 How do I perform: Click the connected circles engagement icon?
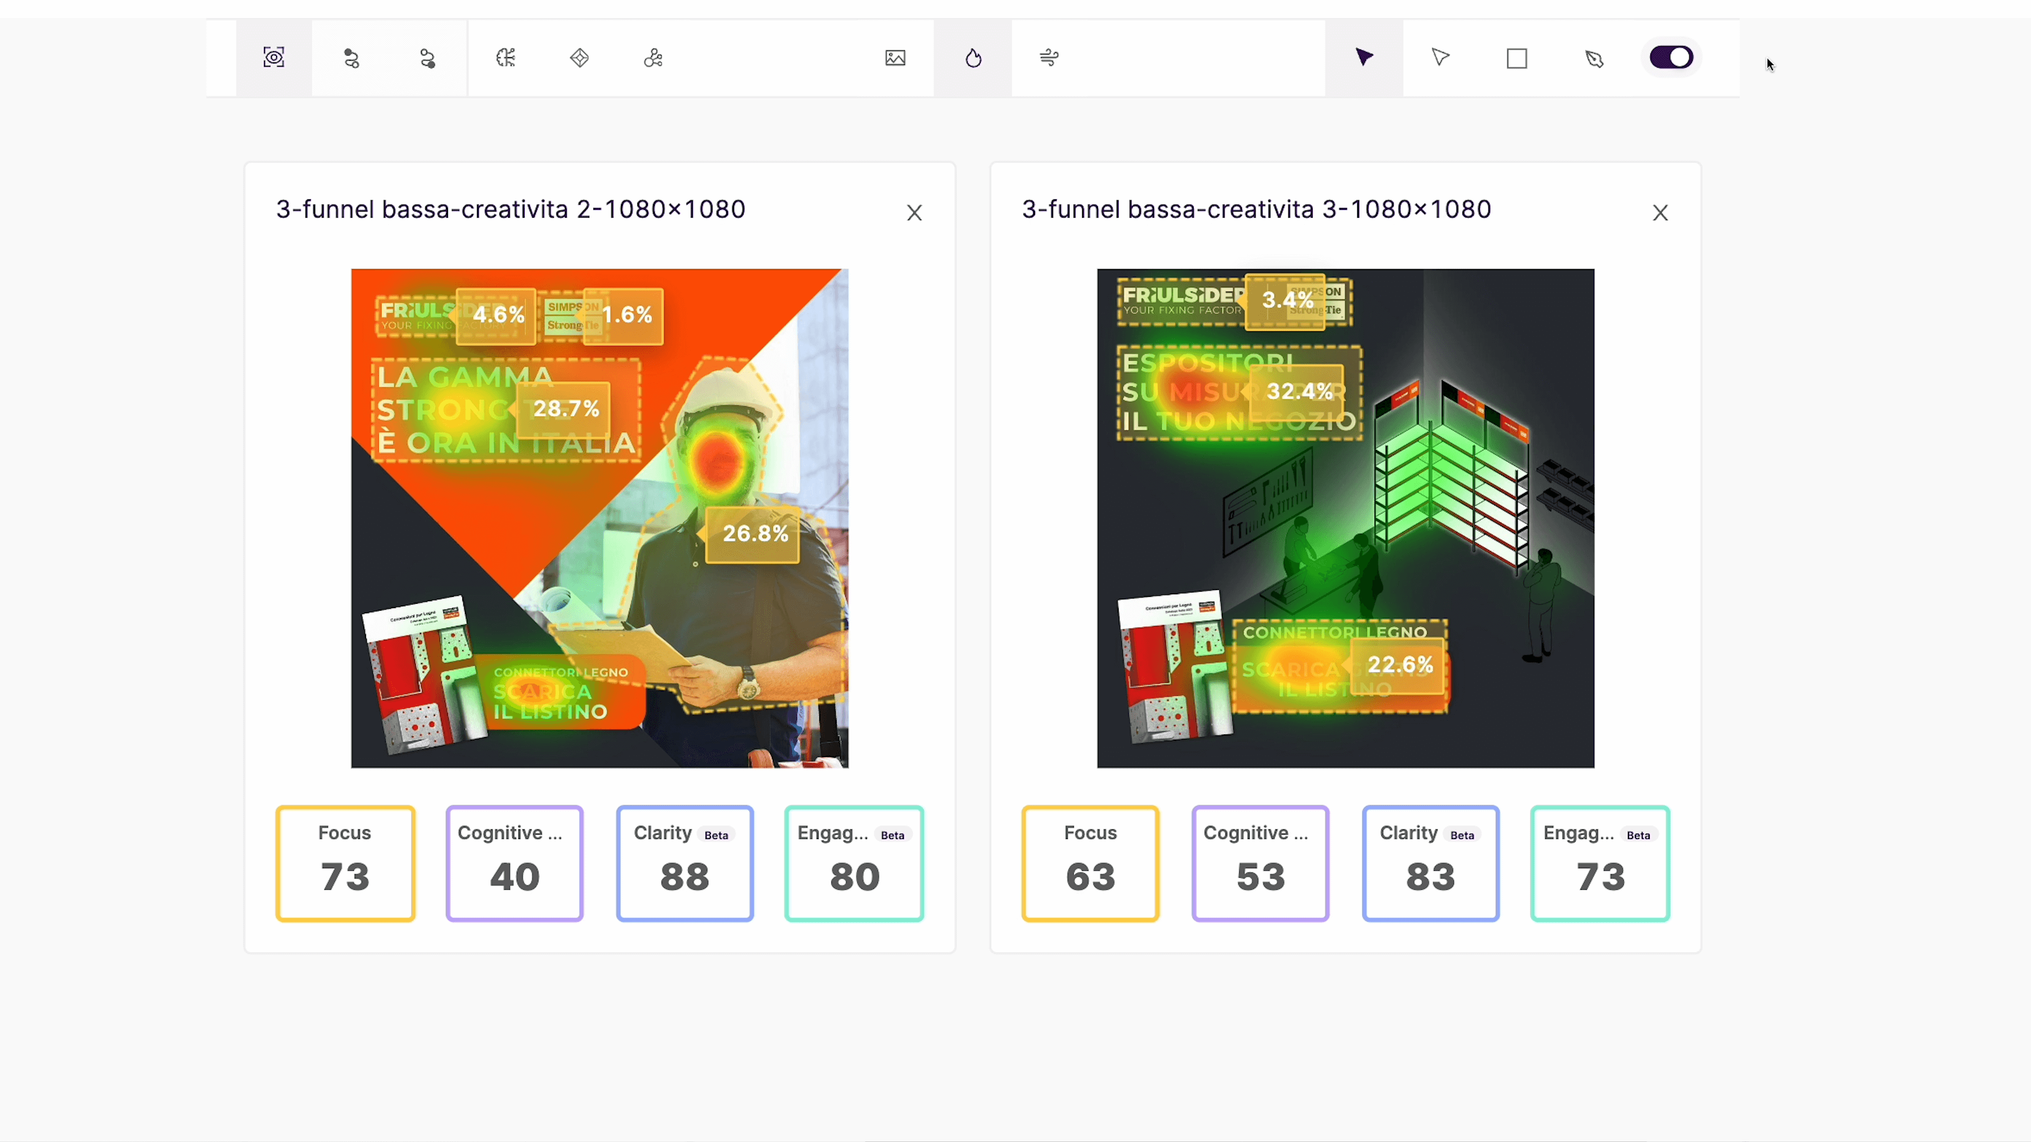pos(653,58)
